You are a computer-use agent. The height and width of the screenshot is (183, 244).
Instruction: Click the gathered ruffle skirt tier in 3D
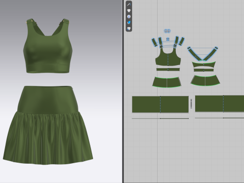pos(48,139)
